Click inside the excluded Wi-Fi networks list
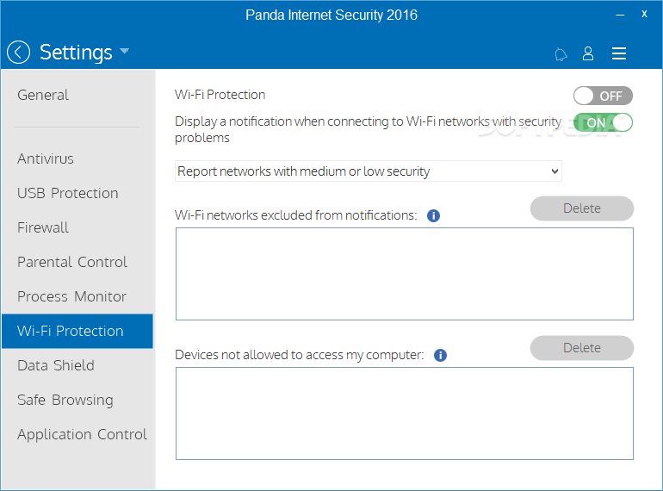This screenshot has width=663, height=491. [x=405, y=274]
